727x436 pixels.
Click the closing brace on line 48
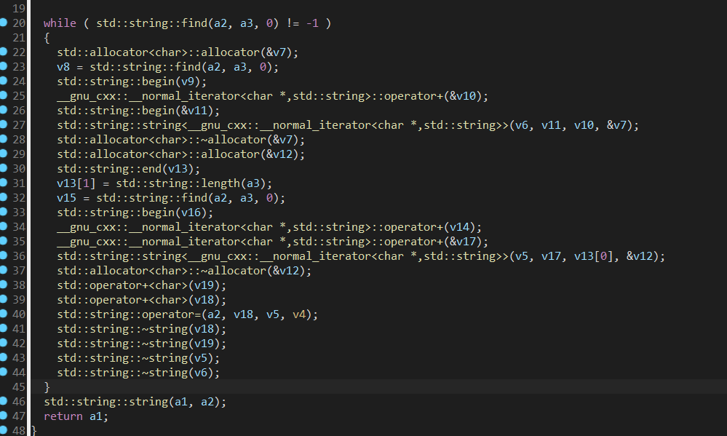point(34,430)
